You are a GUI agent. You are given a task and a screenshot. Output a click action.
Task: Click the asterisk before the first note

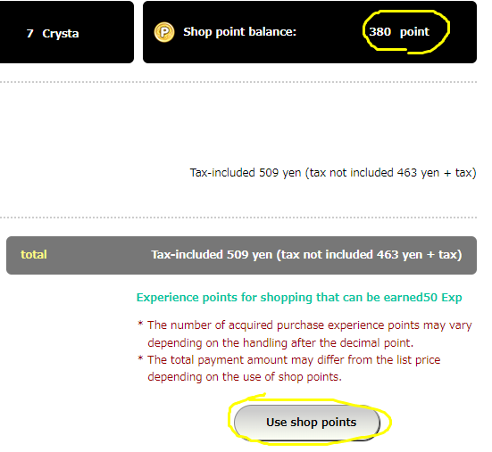click(140, 324)
